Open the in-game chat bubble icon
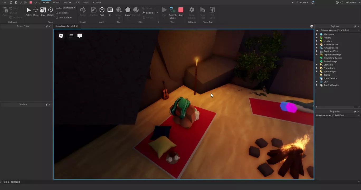 [80, 36]
